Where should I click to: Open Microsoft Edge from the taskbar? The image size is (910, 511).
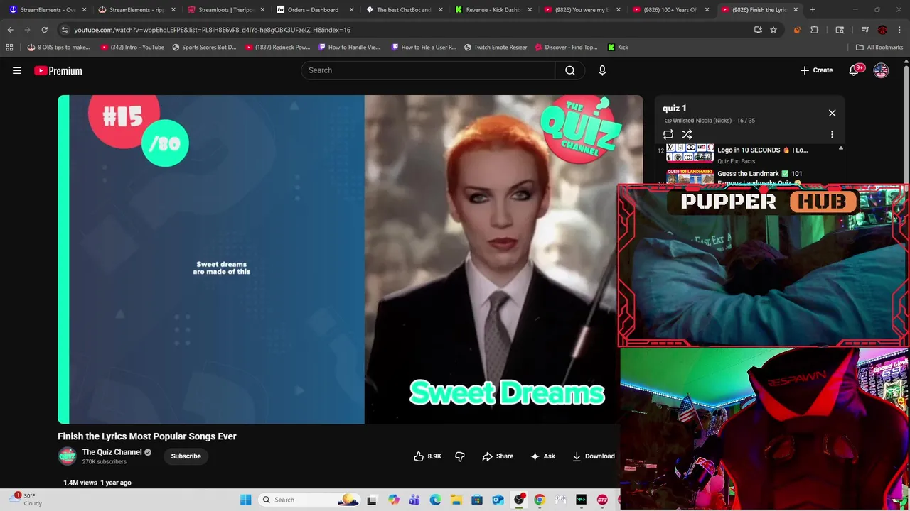435,500
